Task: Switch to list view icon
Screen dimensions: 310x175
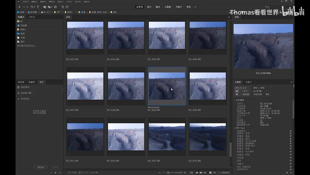Action: tap(205, 172)
